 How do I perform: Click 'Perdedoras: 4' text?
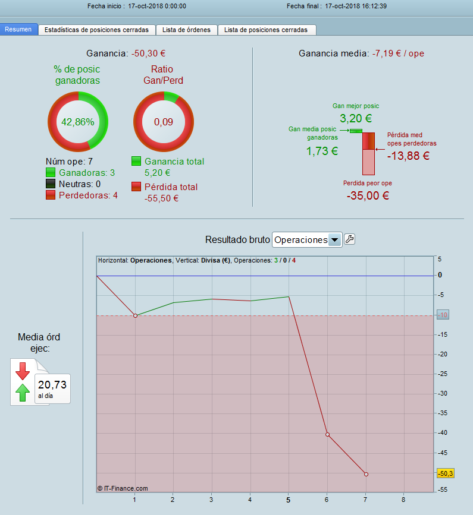point(88,195)
